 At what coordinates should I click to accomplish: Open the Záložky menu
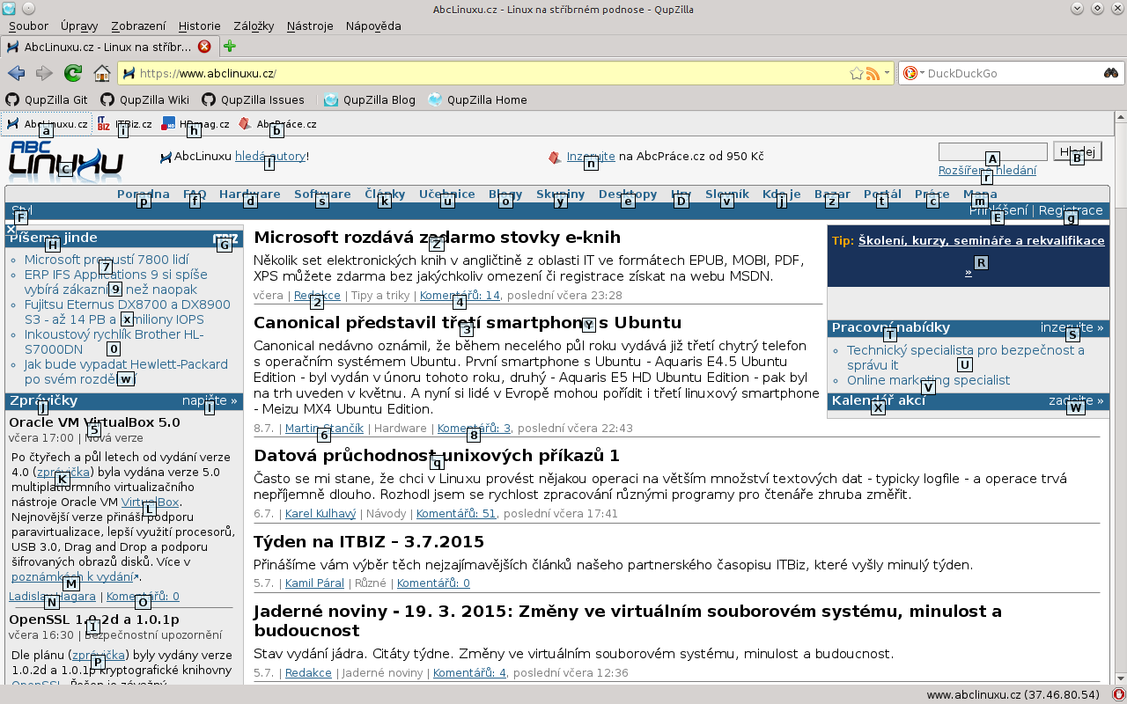[254, 26]
